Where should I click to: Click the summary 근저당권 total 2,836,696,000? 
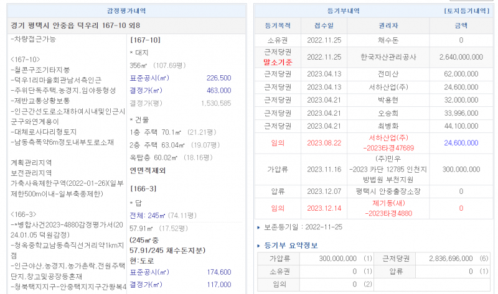pyautogui.click(x=451, y=259)
